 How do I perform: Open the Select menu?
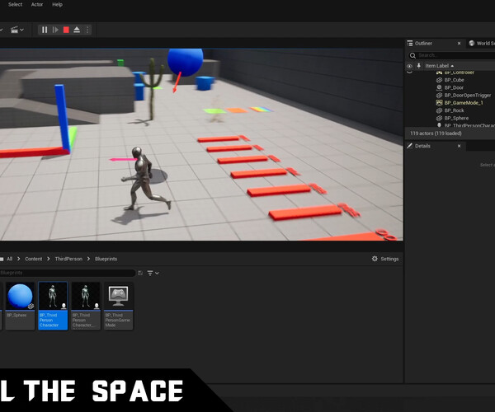tap(15, 4)
